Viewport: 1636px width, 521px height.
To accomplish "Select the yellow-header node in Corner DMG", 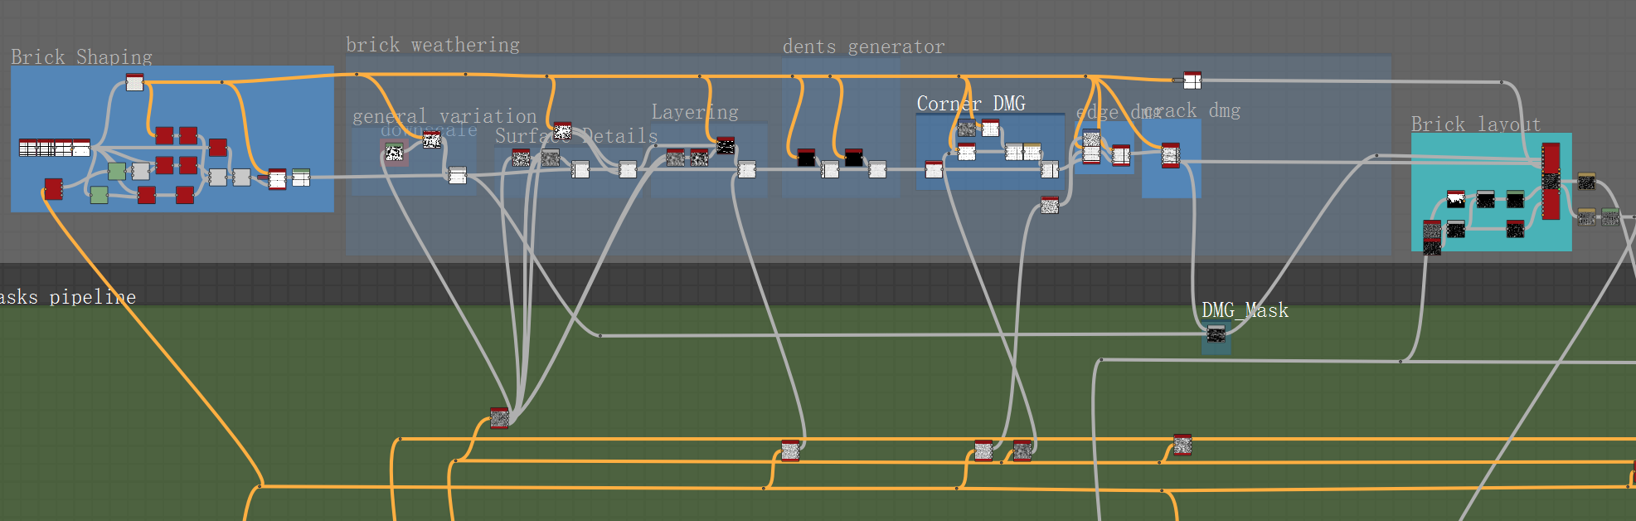I will click(x=1032, y=151).
